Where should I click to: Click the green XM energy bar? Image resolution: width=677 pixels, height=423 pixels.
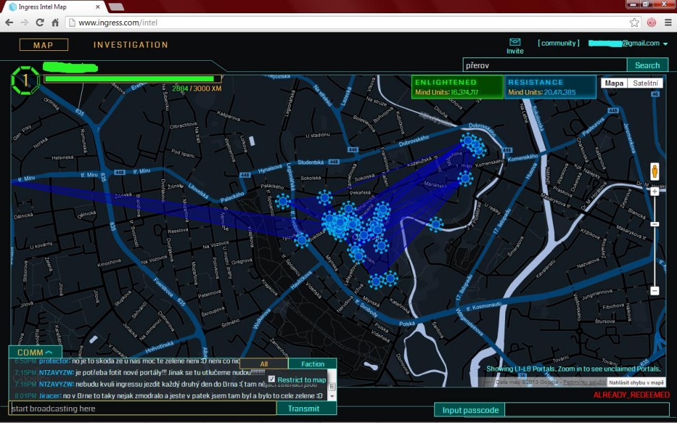pos(132,79)
